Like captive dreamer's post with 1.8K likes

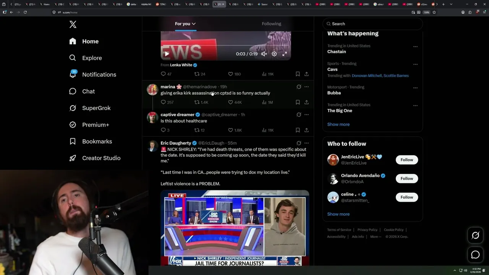235,130
